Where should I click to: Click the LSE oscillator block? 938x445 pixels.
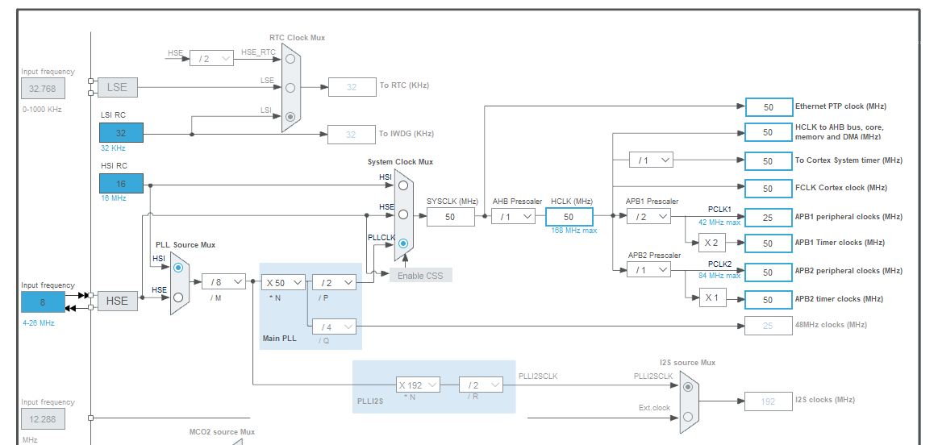pyautogui.click(x=117, y=87)
